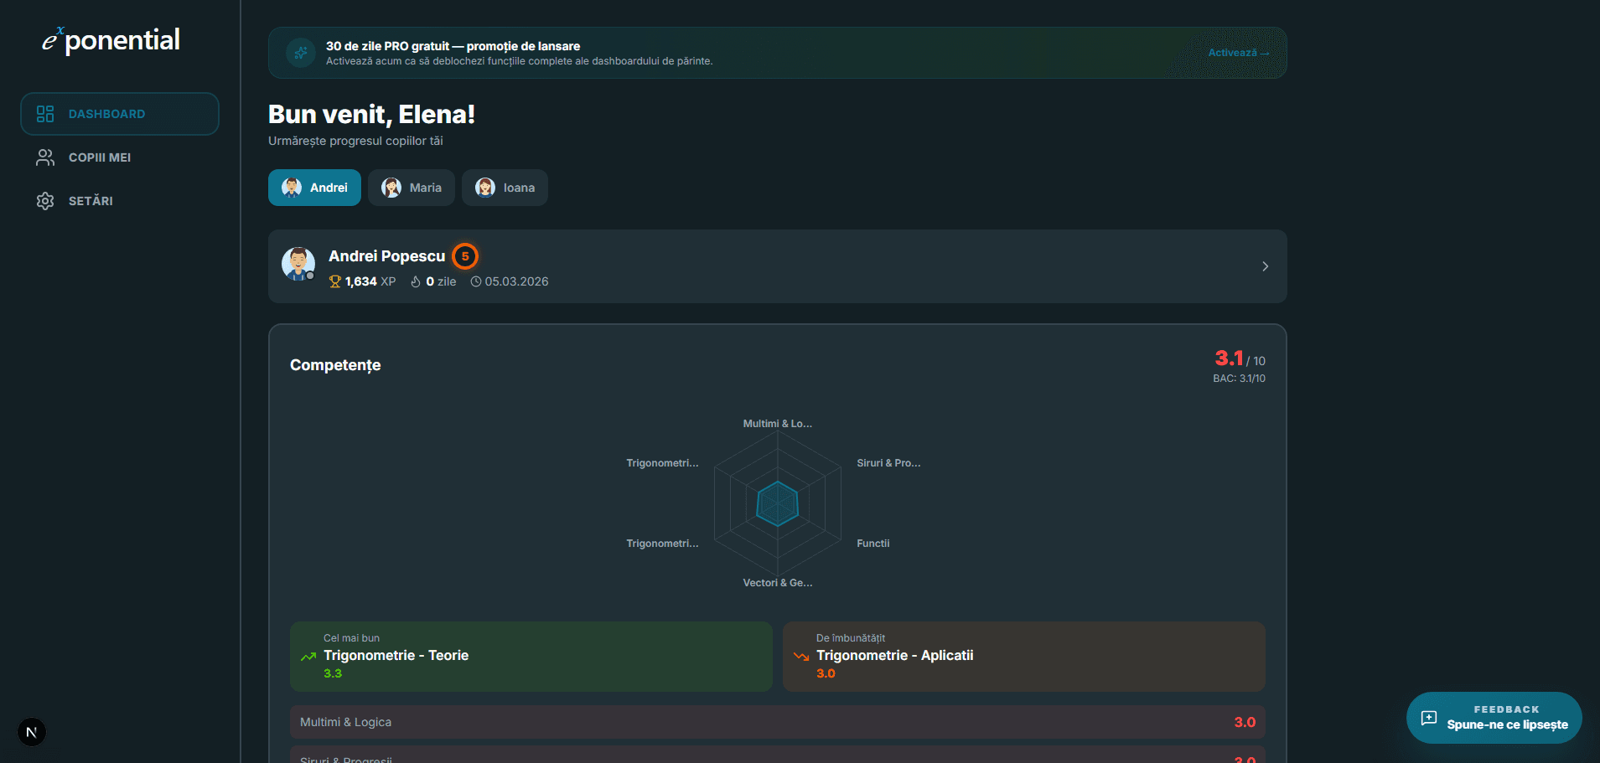Click the Functii radar label

coord(873,544)
